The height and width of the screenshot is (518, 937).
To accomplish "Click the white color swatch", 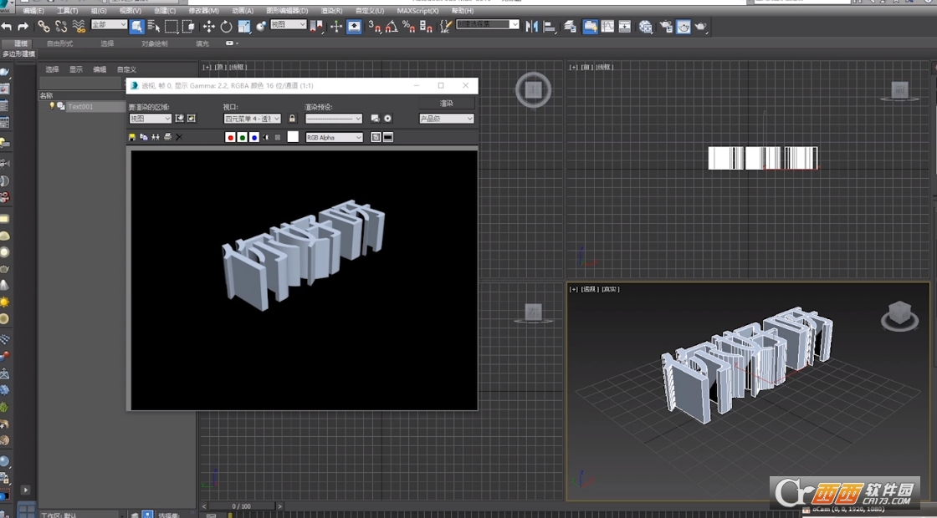I will (293, 137).
